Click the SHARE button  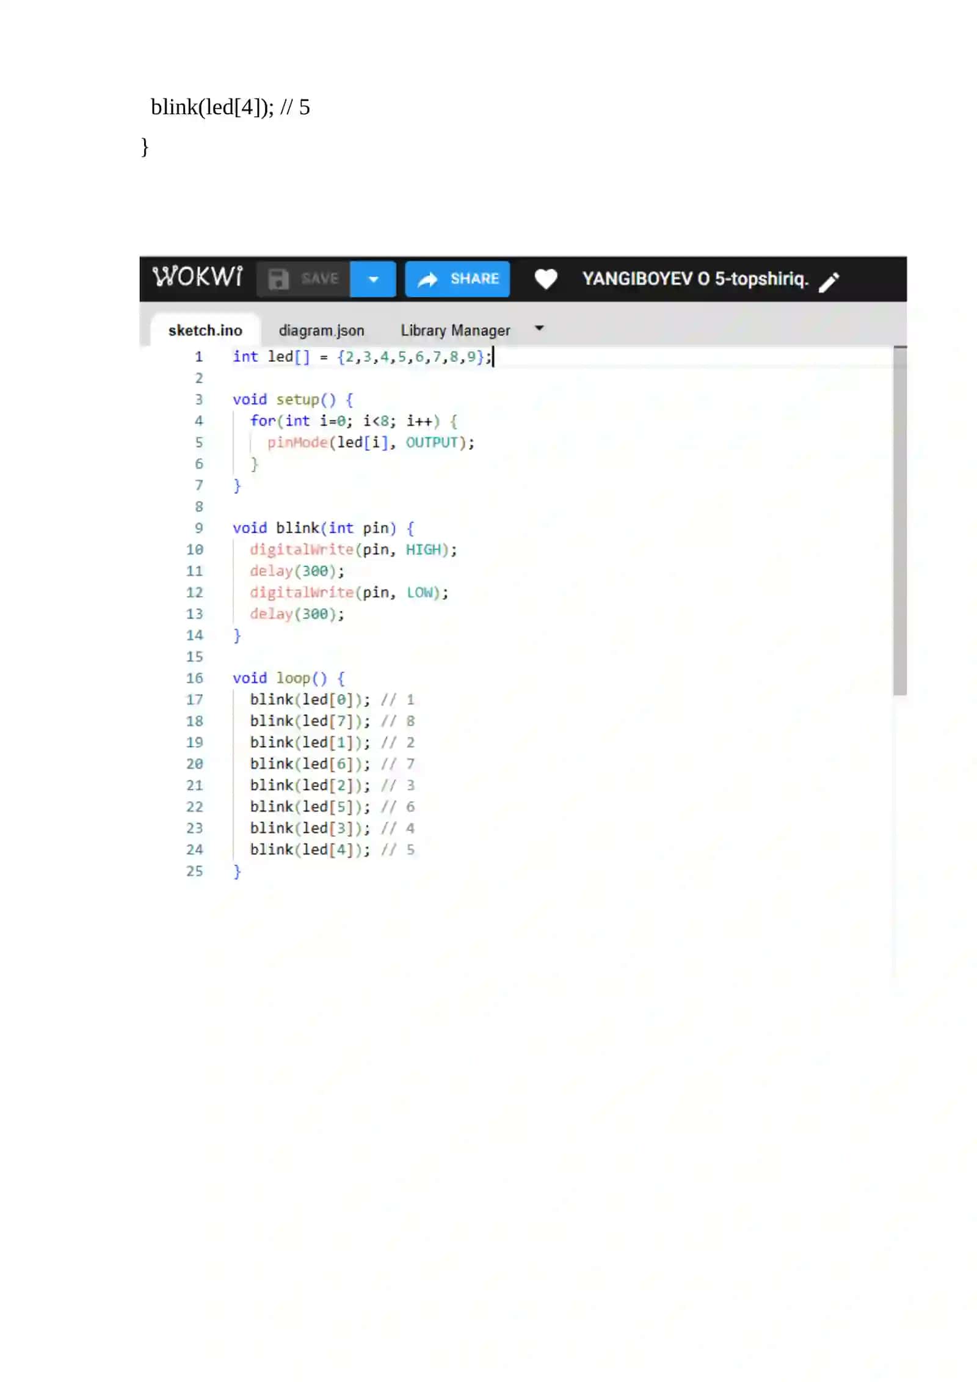457,279
